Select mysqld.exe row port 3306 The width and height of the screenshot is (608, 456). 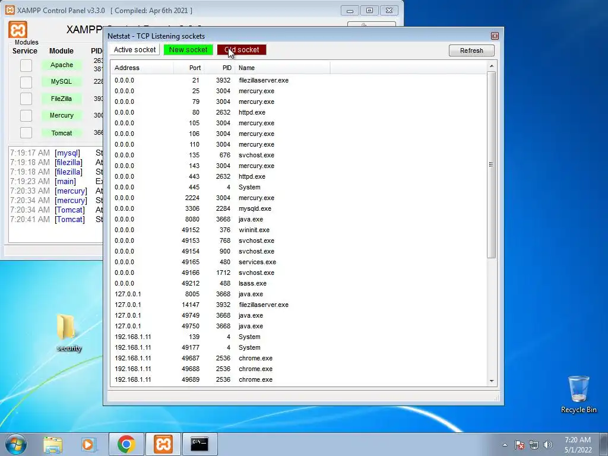pyautogui.click(x=299, y=208)
